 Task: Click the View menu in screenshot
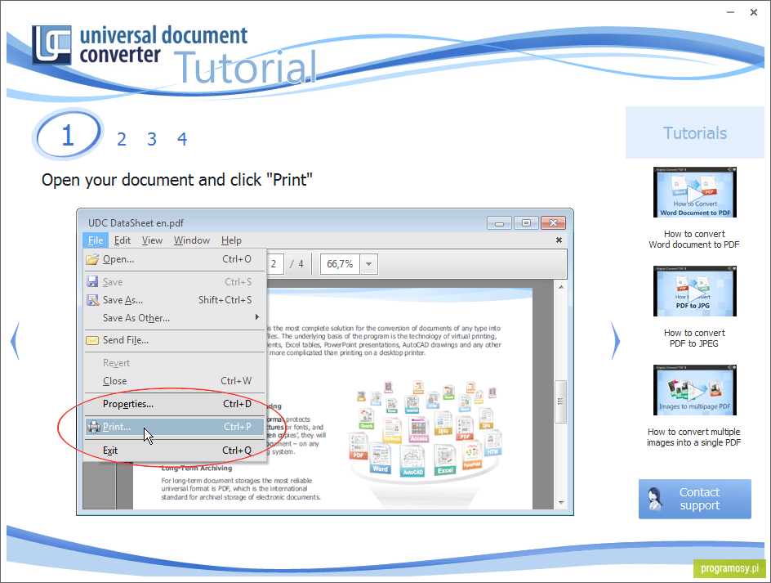[153, 240]
